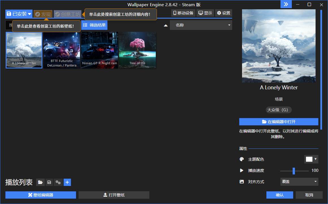
Task: Maximize the Wallpaper Engine window
Action: (x=309, y=5)
